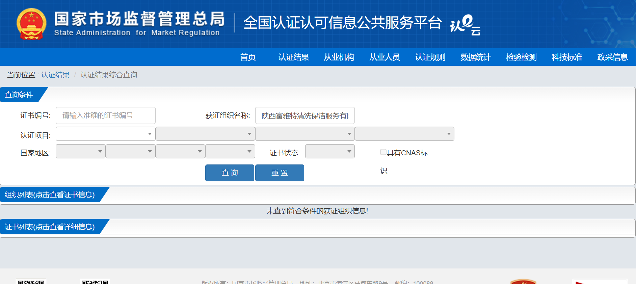
Task: Click the 查询 search button
Action: pos(230,173)
